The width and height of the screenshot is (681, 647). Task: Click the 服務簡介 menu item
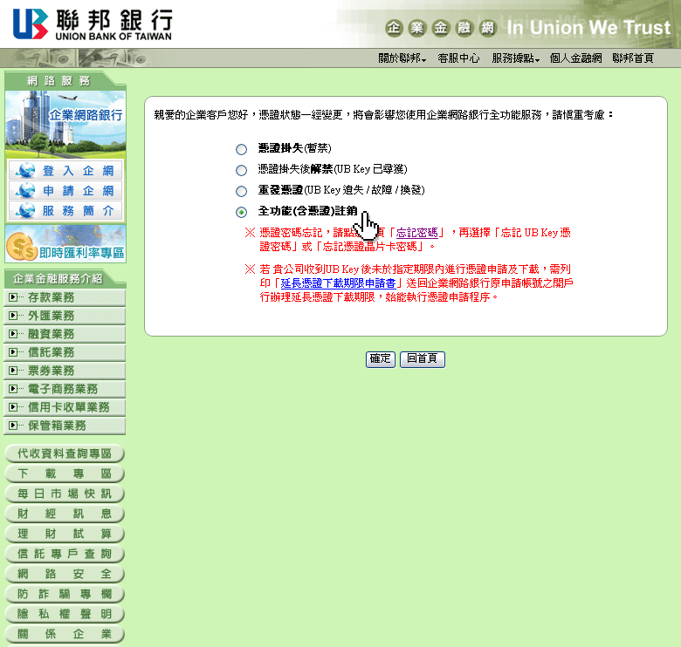click(x=65, y=210)
